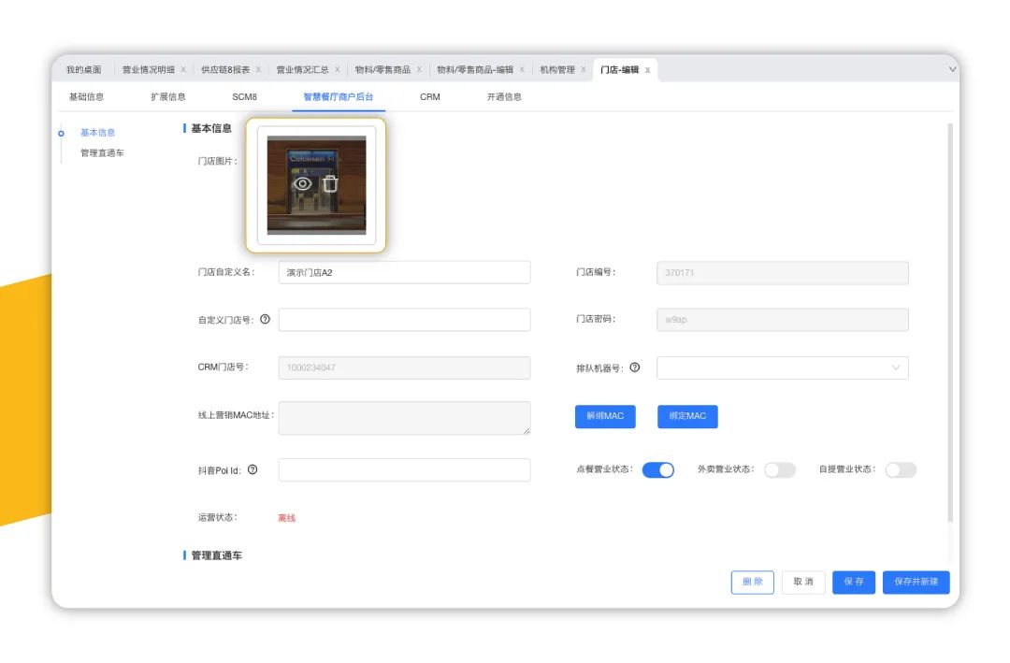Jump to 管理直通车 in side navigation
The height and width of the screenshot is (663, 1010).
click(102, 152)
